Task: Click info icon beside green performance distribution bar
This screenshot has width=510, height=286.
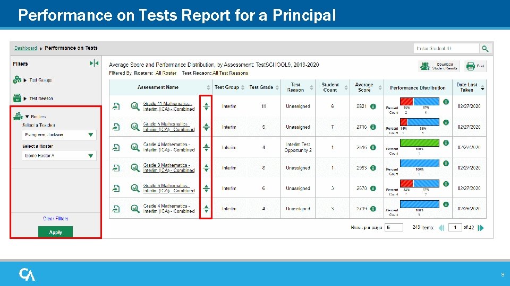Action: [x=446, y=142]
